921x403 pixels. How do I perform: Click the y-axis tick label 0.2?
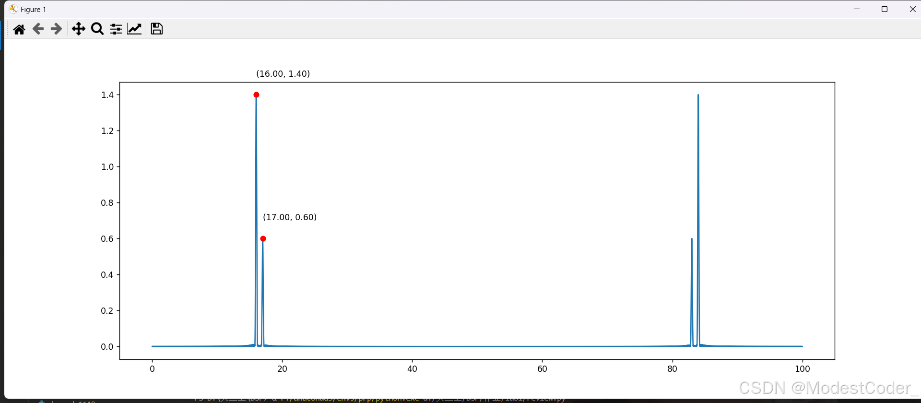click(107, 311)
